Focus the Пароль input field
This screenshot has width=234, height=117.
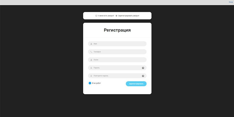117,68
